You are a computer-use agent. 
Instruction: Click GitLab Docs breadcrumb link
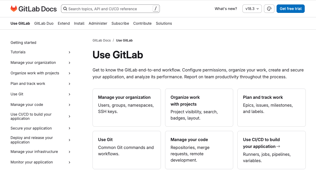(x=101, y=40)
